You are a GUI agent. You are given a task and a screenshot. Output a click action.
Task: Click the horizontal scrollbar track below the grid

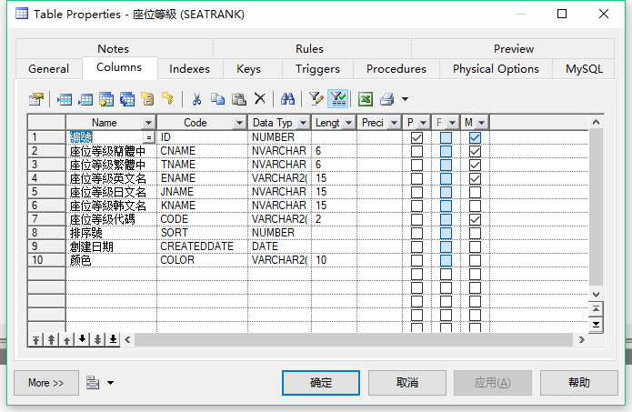[354, 340]
